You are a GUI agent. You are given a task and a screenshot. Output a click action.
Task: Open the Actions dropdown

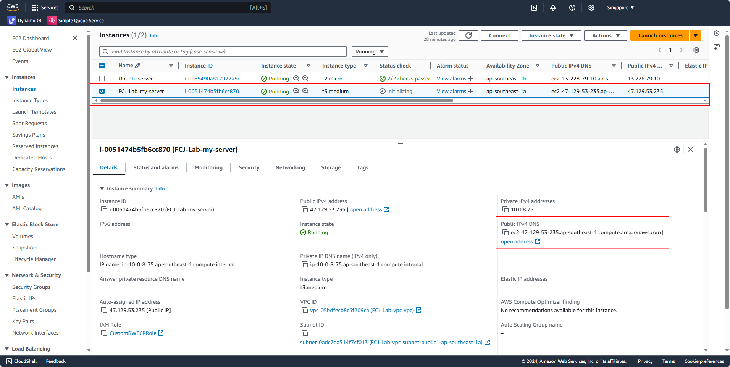click(606, 35)
